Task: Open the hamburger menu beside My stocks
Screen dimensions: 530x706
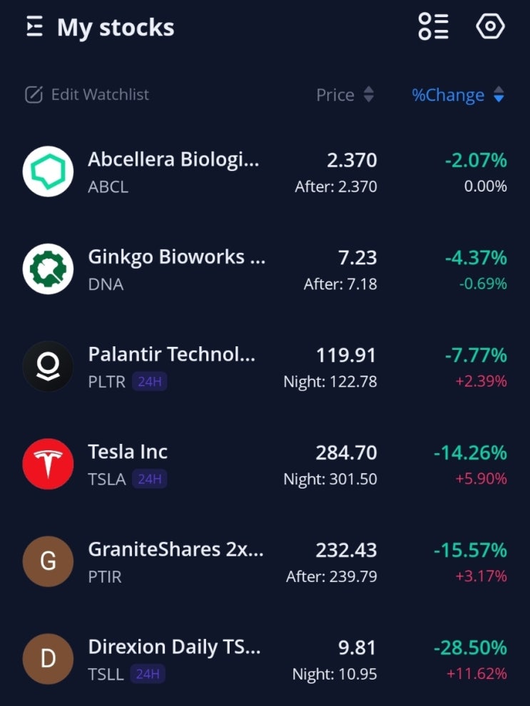Action: 34,28
